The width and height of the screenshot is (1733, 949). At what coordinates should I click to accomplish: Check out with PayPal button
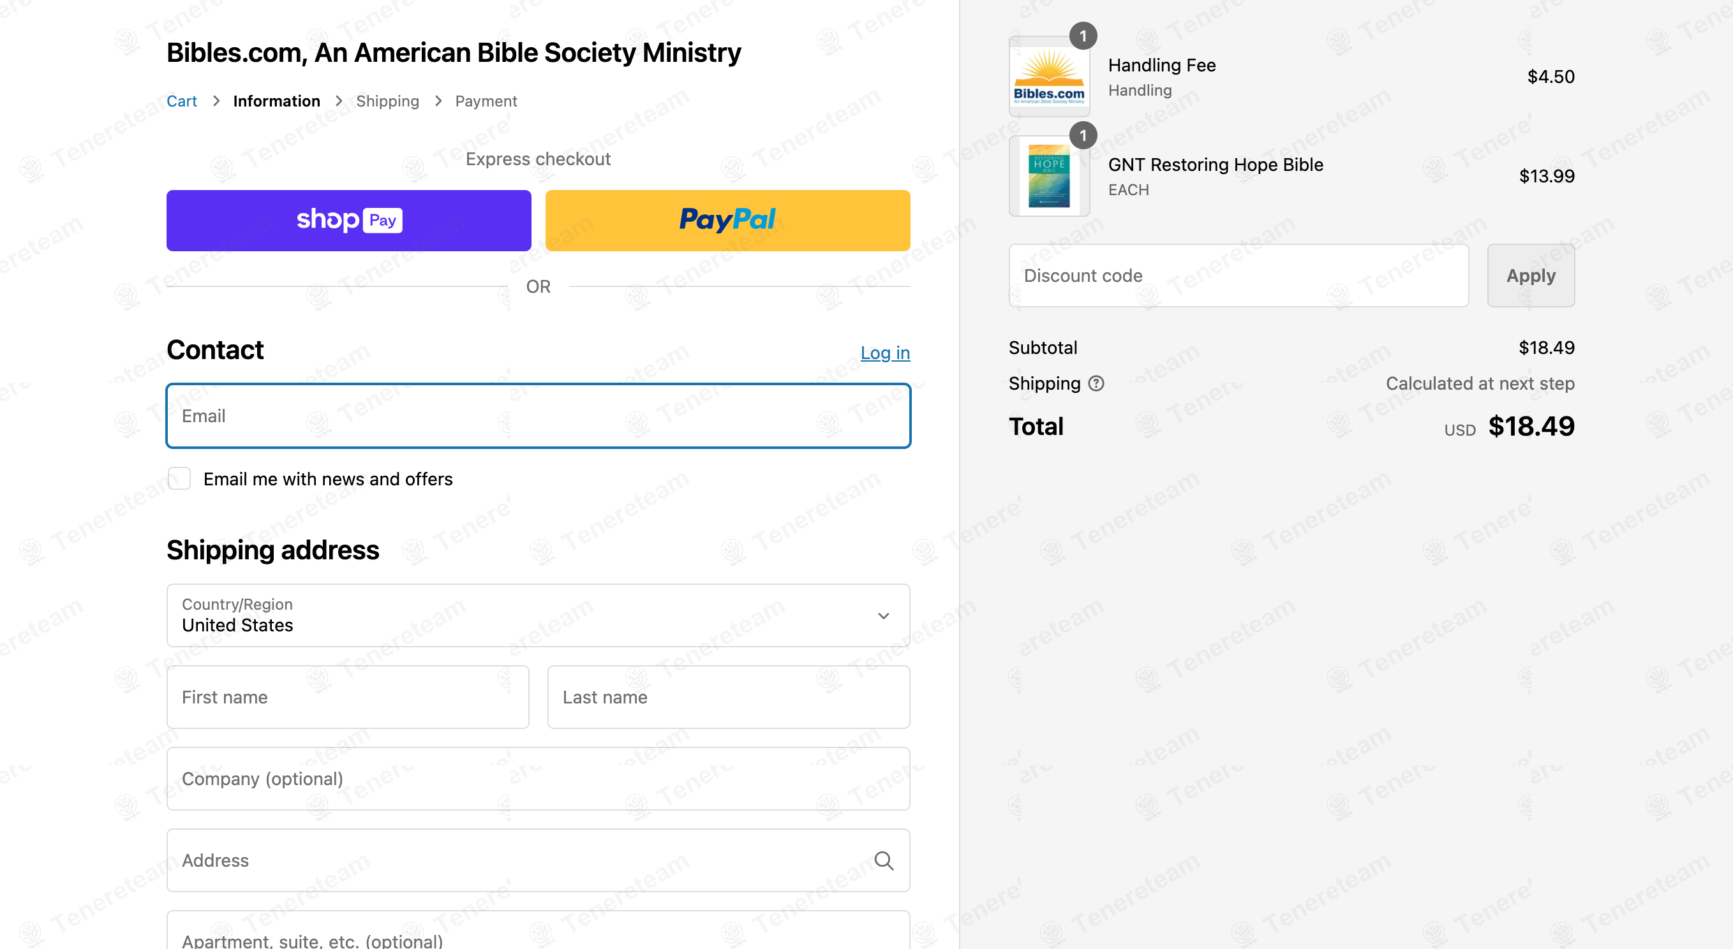[x=727, y=221]
